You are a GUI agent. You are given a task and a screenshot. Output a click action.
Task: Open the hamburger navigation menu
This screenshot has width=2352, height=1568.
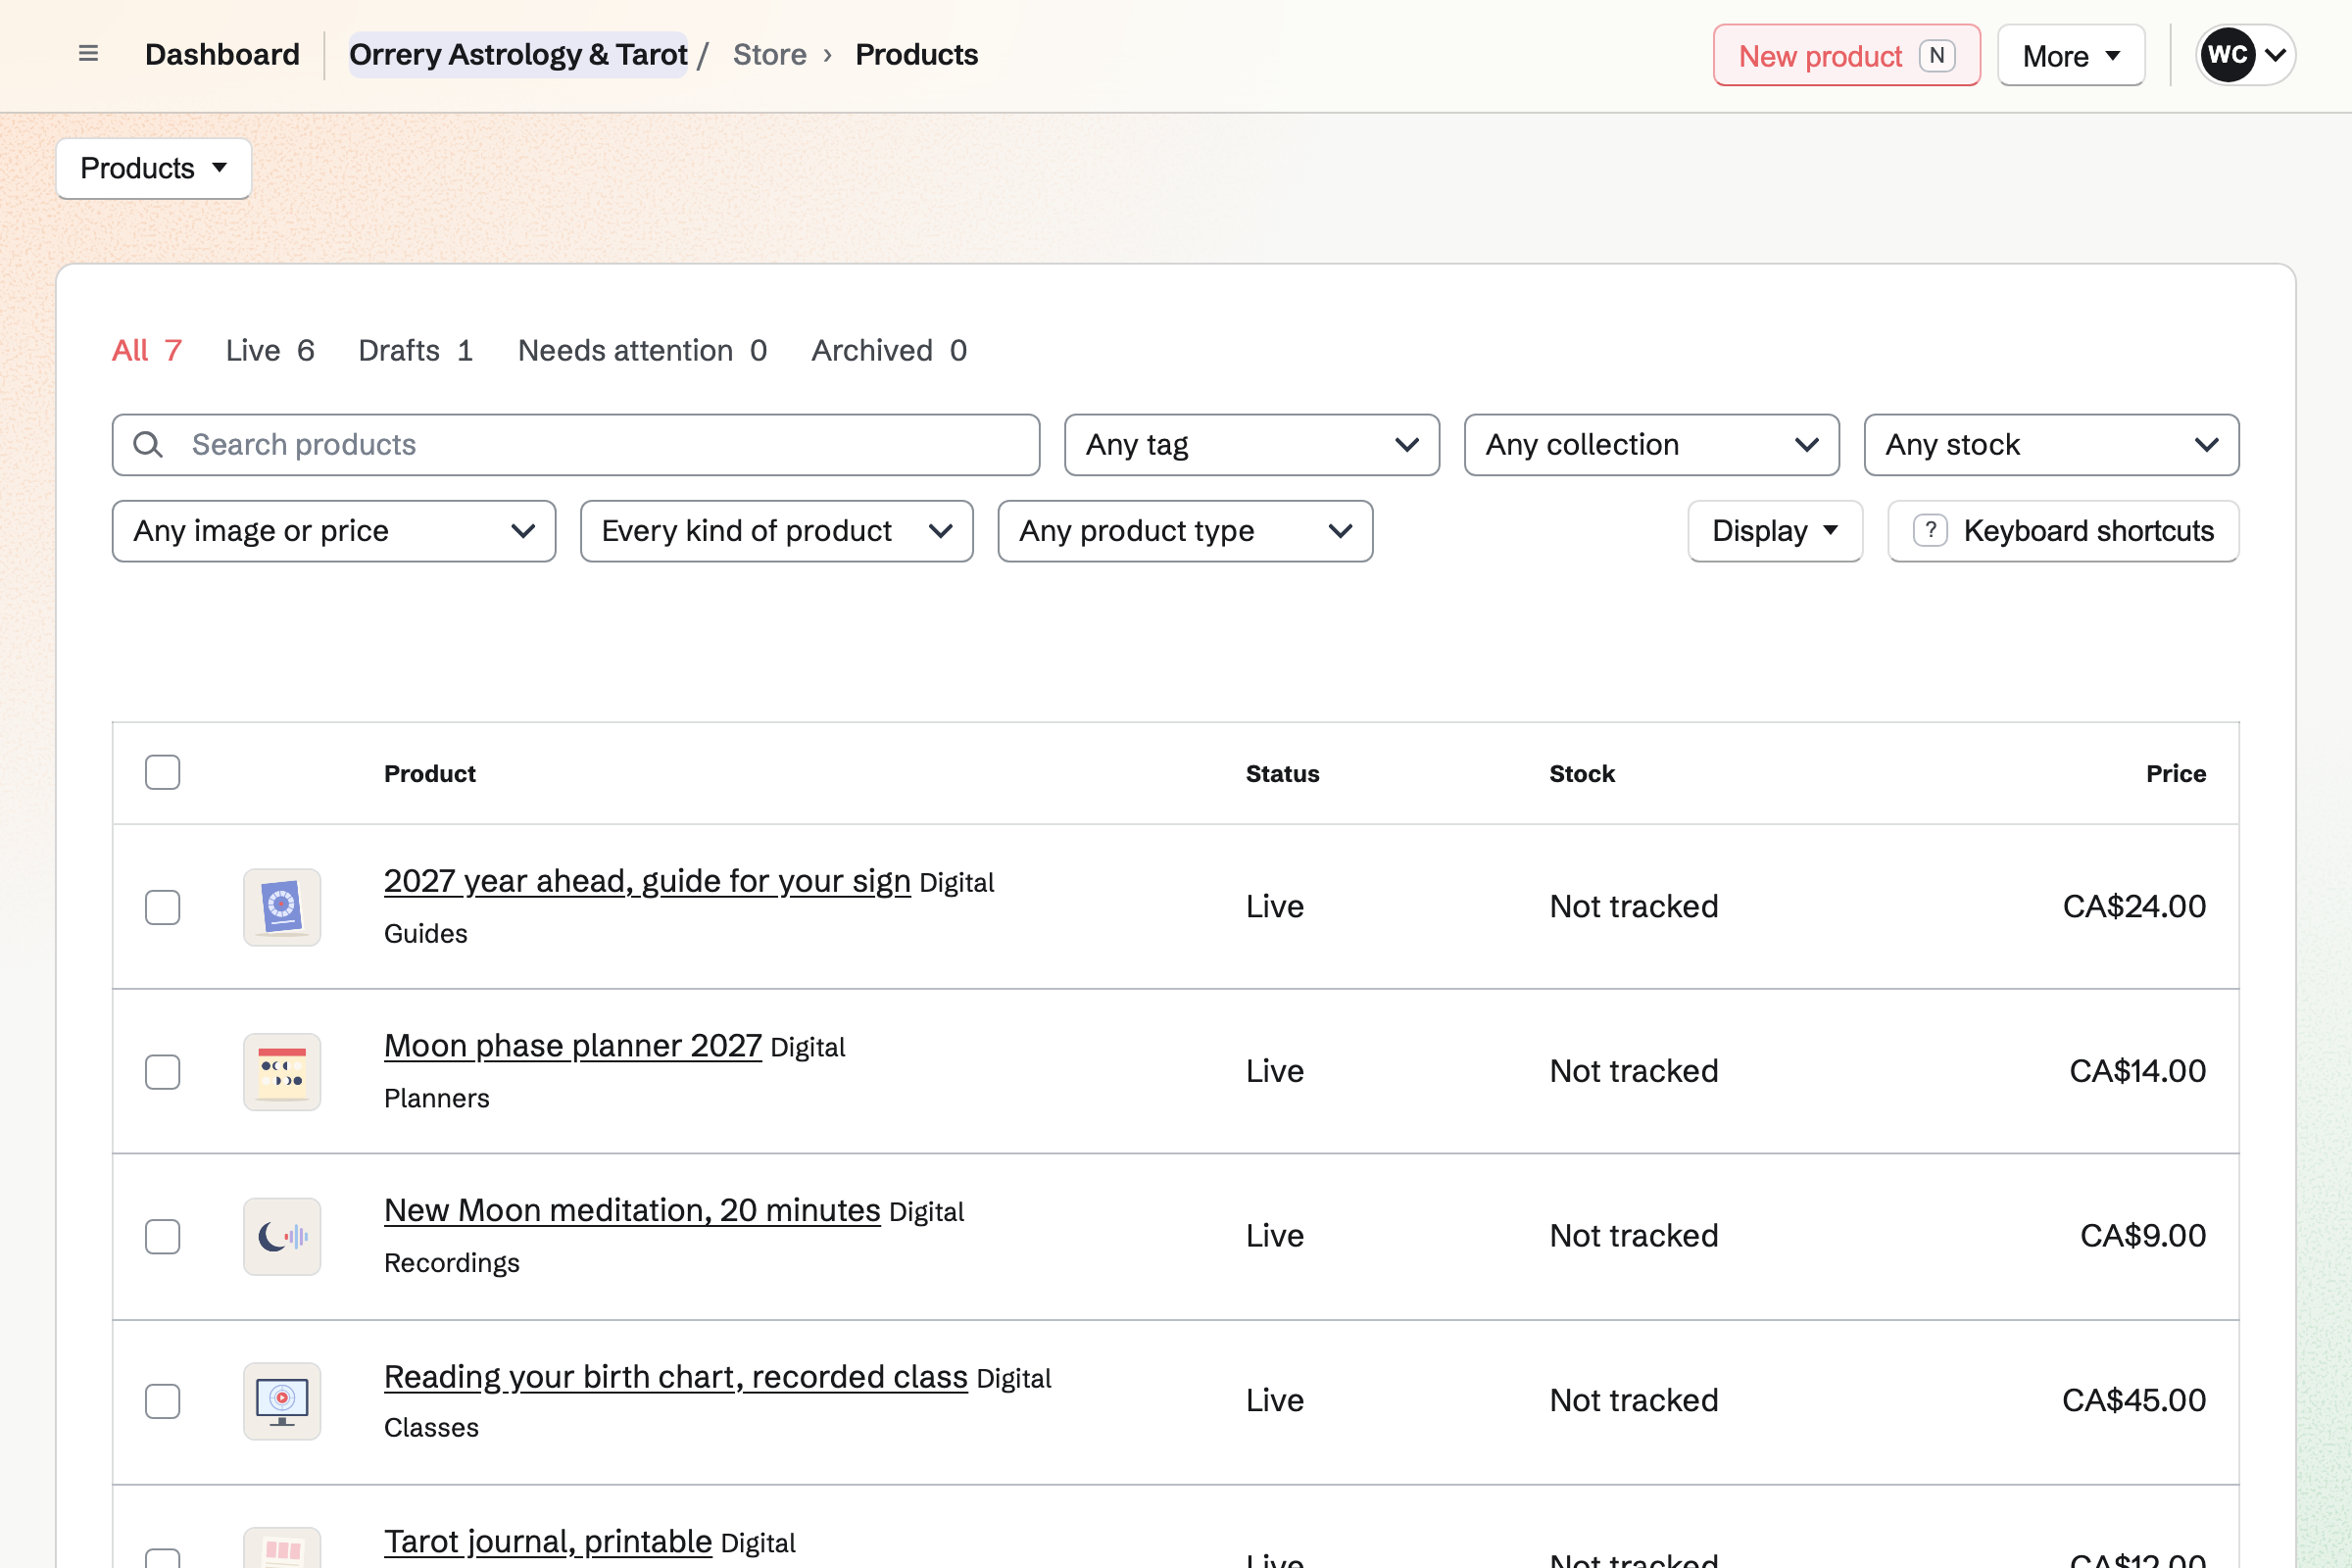pyautogui.click(x=88, y=54)
